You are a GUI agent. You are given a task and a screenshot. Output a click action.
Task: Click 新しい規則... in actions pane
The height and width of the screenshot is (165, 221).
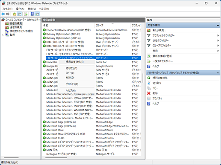pos(159,30)
